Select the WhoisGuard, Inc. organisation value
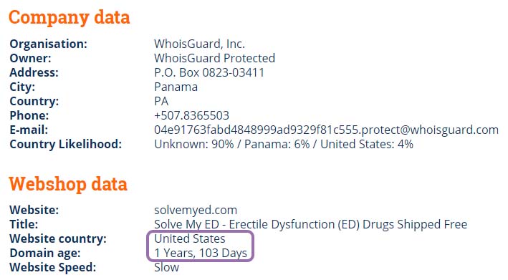This screenshot has height=280, width=508. point(200,44)
